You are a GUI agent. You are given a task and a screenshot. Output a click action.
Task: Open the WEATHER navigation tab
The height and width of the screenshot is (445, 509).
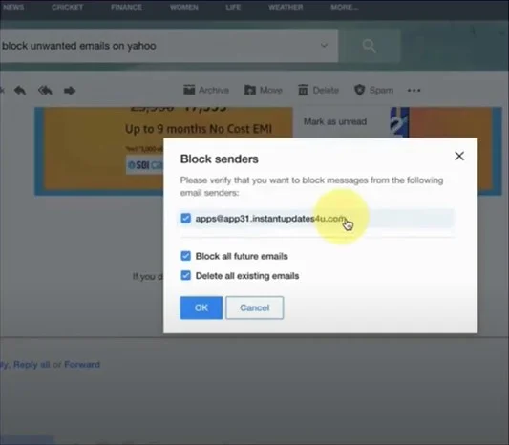pos(286,7)
